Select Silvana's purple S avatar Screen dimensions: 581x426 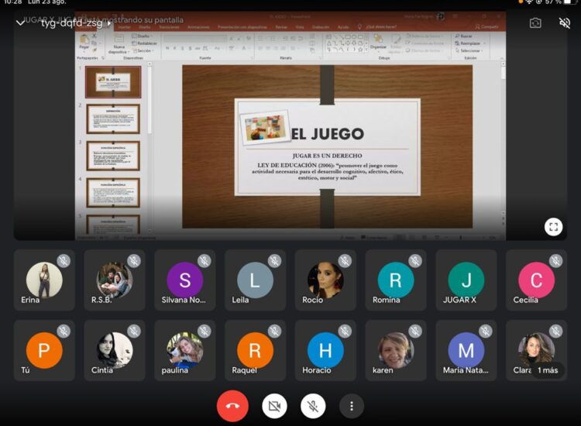(x=184, y=280)
